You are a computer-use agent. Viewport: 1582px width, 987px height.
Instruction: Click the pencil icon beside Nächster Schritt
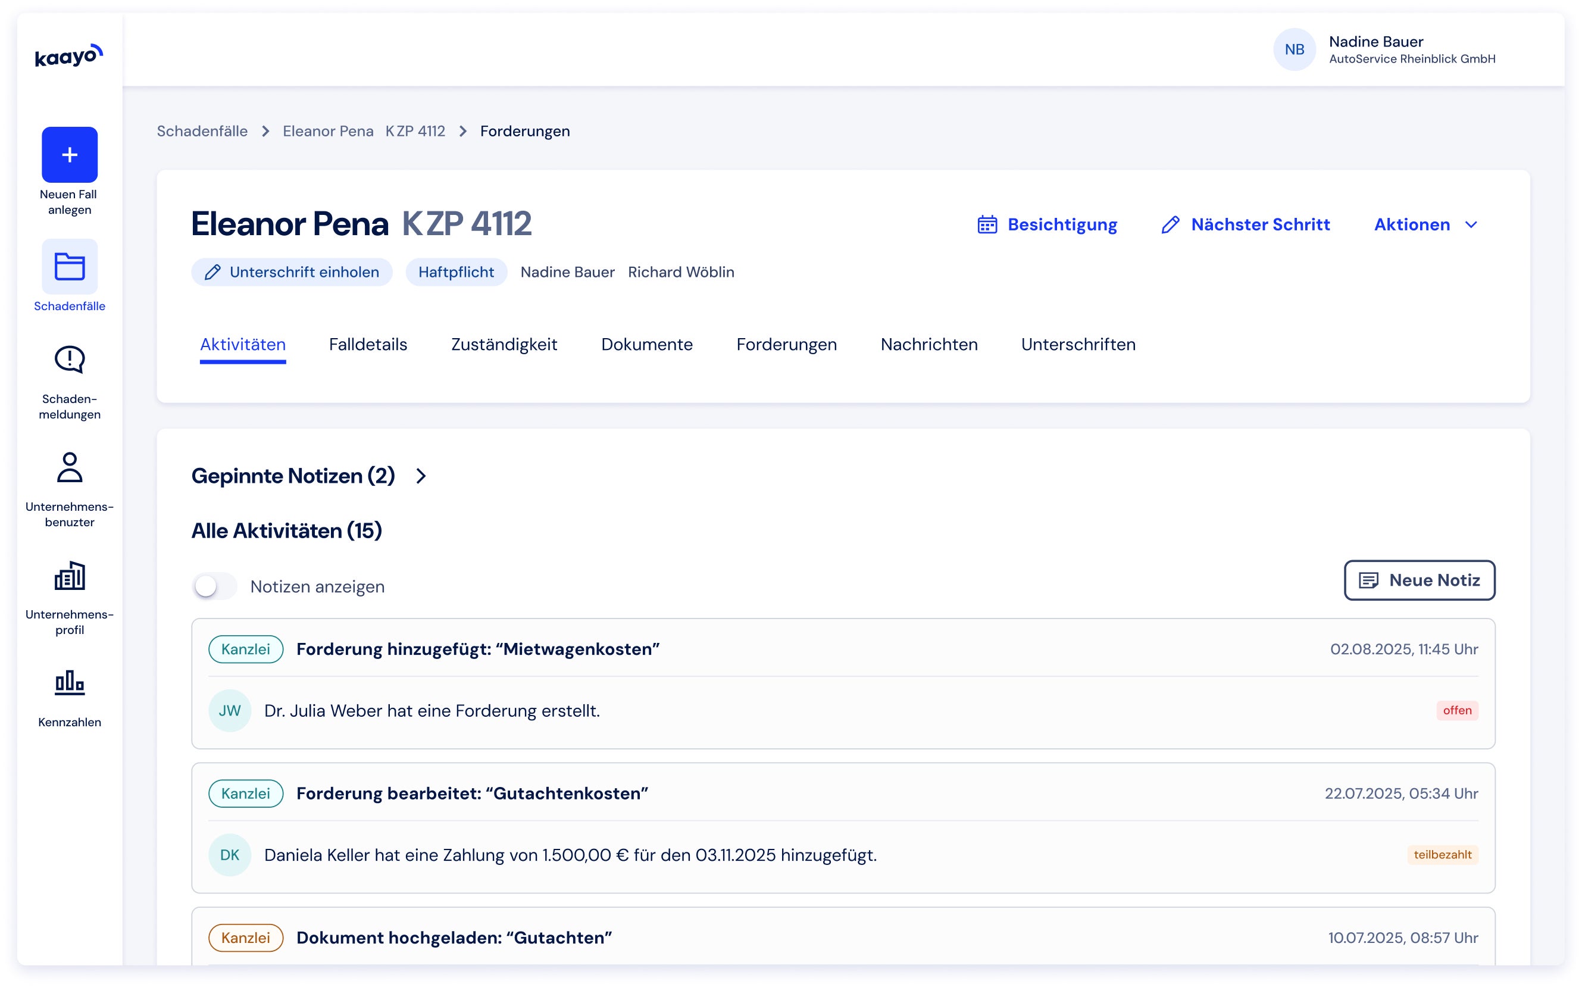coord(1171,224)
